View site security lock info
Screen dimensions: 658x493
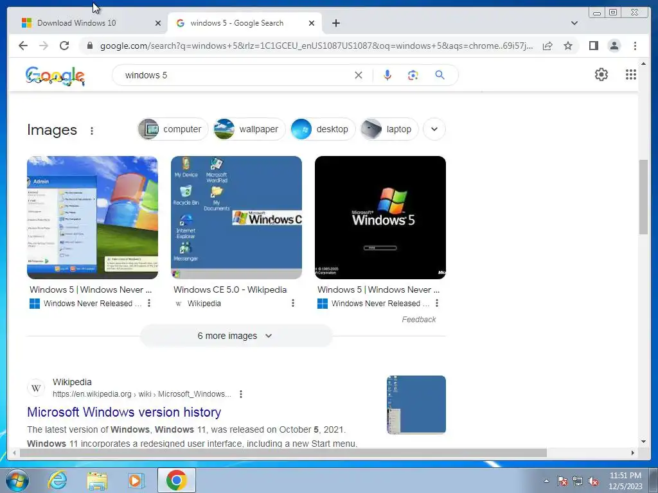pos(90,46)
